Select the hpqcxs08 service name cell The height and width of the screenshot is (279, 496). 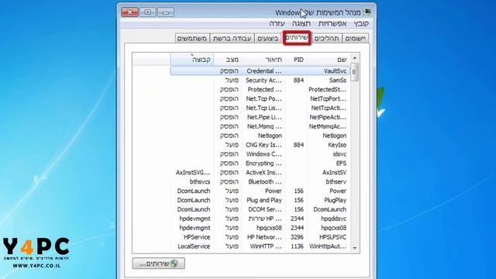click(x=334, y=228)
